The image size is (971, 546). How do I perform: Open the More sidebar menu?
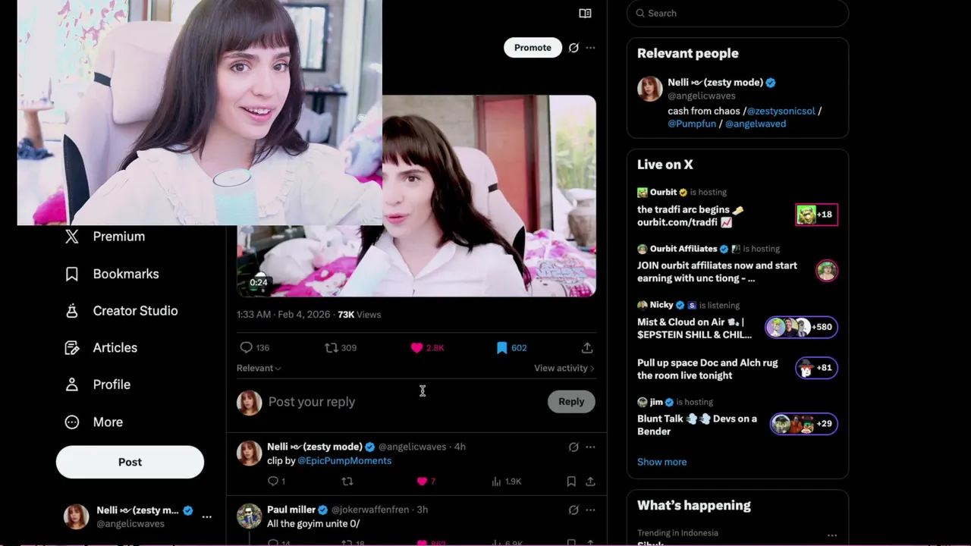(108, 422)
